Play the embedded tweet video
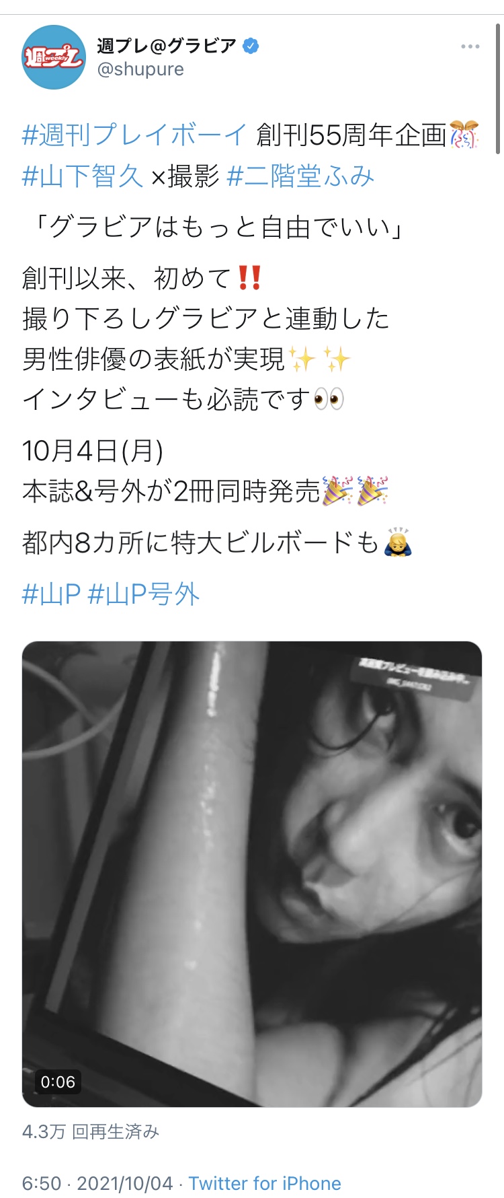The width and height of the screenshot is (504, 1198). click(252, 874)
